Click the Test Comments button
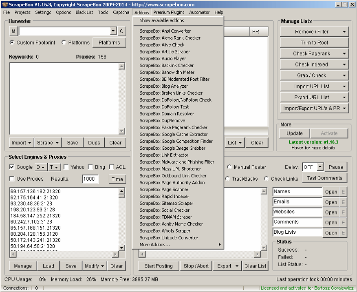The width and height of the screenshot is (357, 292). pyautogui.click(x=324, y=178)
